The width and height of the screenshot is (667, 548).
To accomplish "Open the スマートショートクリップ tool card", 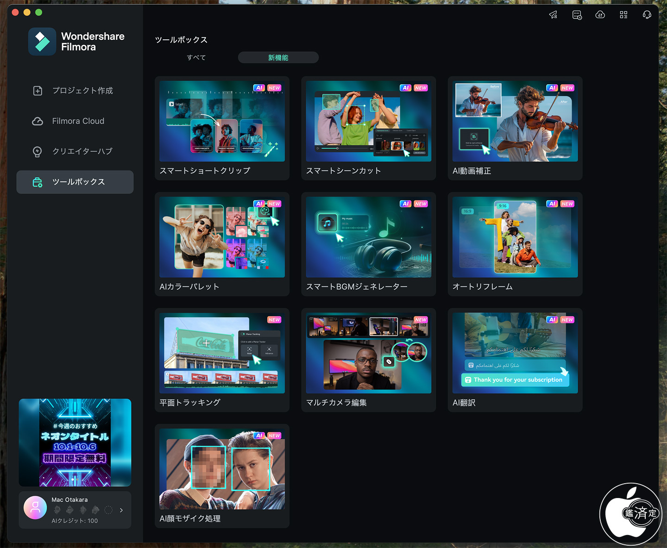I will click(222, 128).
